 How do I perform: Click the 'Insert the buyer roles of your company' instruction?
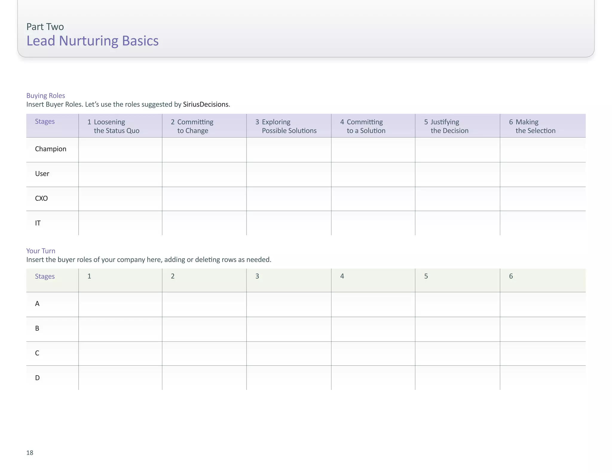[149, 260]
